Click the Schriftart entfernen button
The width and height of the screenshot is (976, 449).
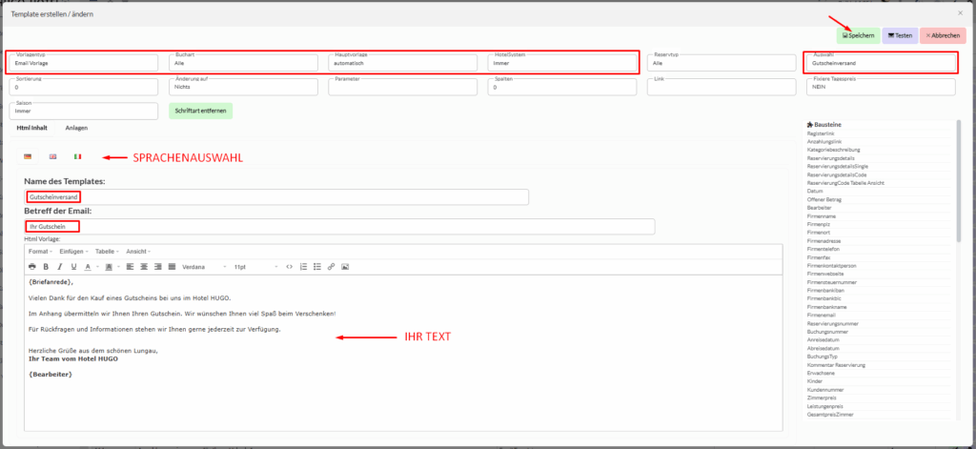(200, 111)
